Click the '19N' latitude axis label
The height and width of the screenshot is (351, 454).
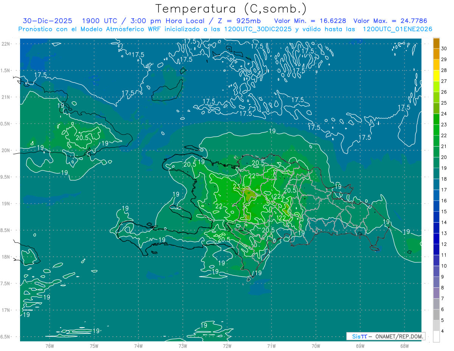tap(6, 204)
